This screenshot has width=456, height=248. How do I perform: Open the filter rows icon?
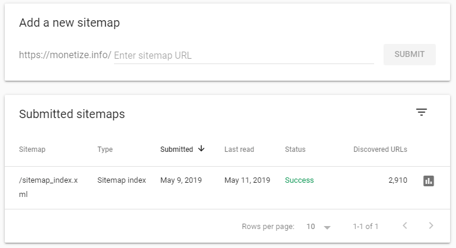point(422,112)
